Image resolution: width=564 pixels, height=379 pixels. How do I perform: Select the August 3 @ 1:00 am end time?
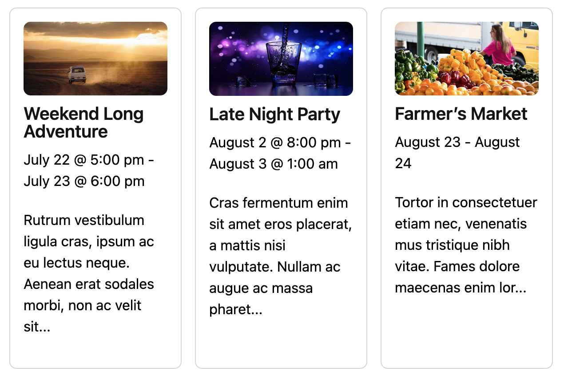click(x=274, y=164)
